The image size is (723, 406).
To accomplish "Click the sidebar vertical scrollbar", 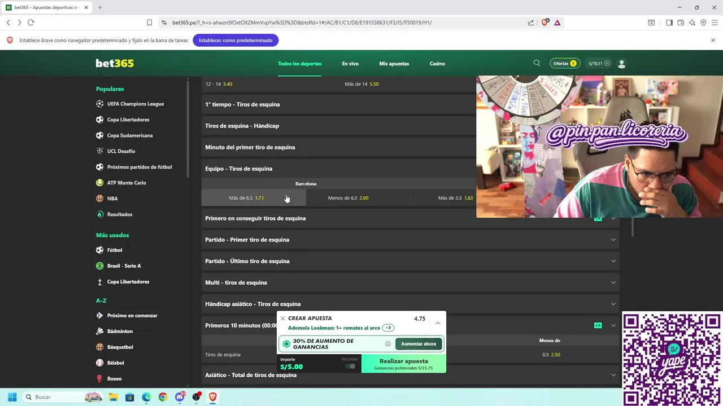I will [x=188, y=130].
